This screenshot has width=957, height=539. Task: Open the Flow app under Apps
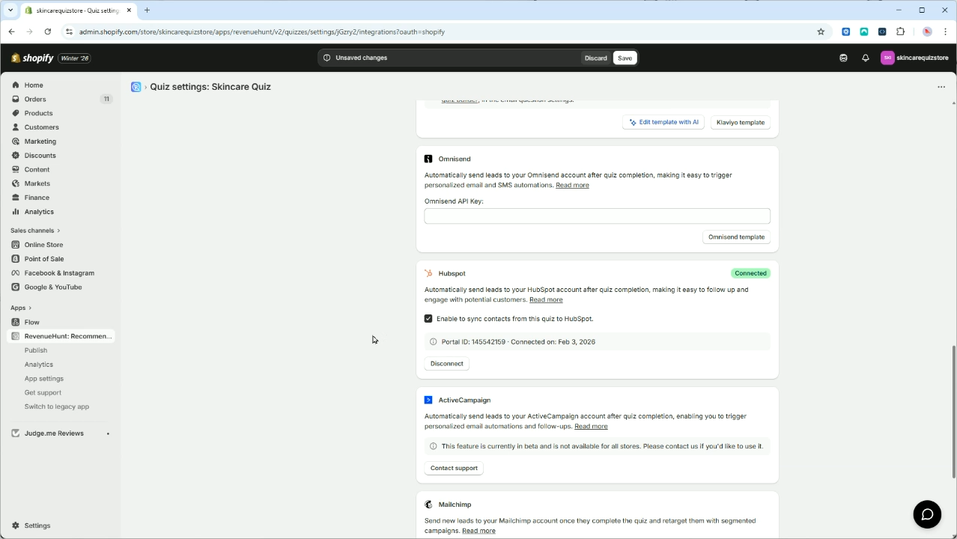coord(31,322)
